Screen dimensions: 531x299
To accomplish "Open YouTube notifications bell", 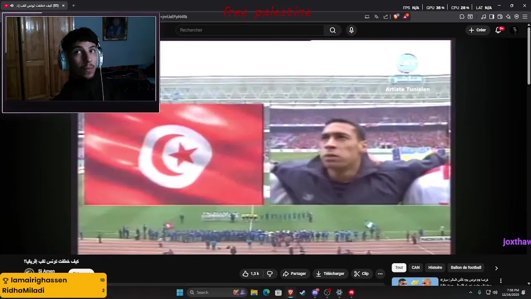I will (499, 30).
